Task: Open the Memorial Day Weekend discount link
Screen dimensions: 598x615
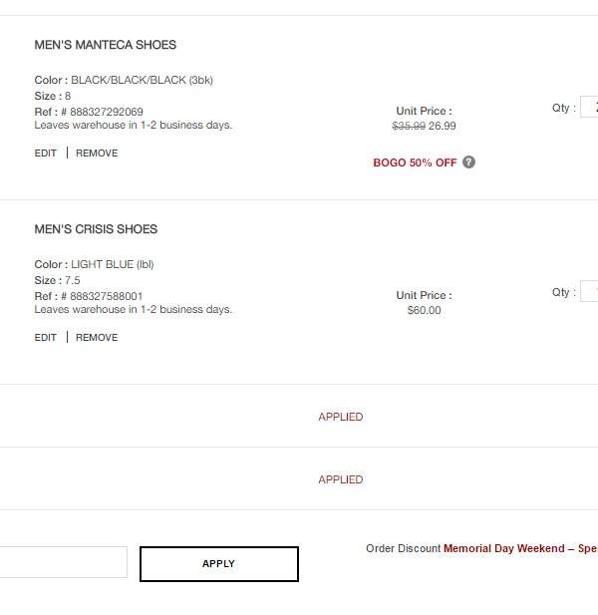Action: tap(520, 548)
